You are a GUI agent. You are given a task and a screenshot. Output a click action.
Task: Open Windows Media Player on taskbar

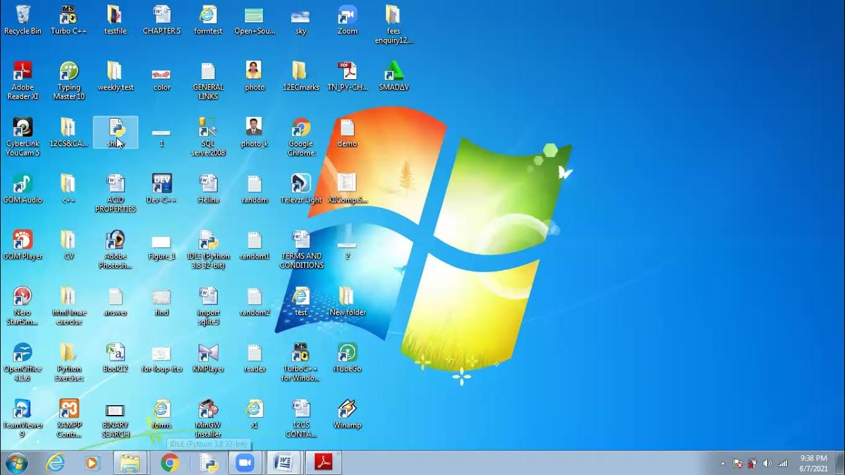click(92, 463)
